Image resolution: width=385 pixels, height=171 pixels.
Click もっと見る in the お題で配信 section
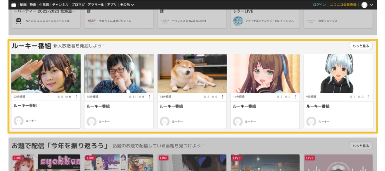361,146
